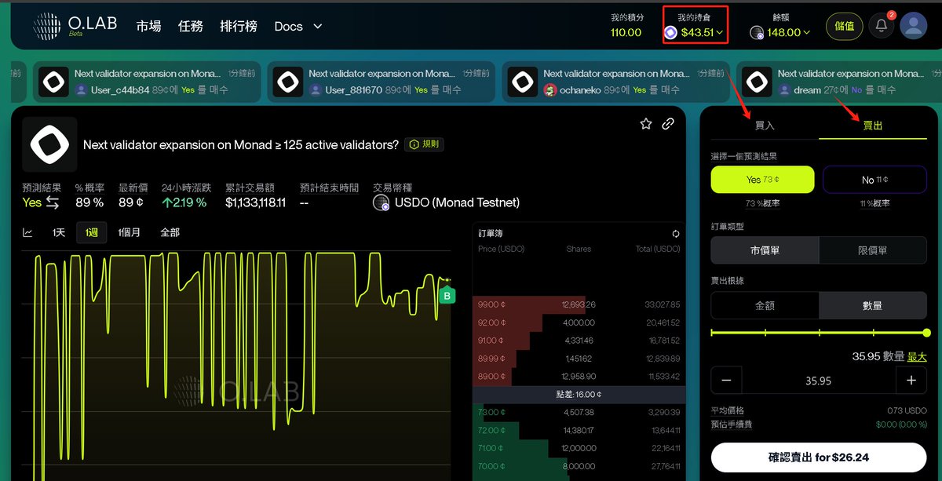Click the 73.00¢ bid order row

(x=579, y=412)
